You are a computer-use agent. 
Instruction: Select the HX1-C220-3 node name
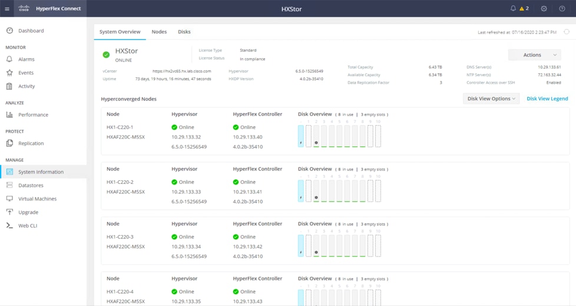tap(120, 237)
